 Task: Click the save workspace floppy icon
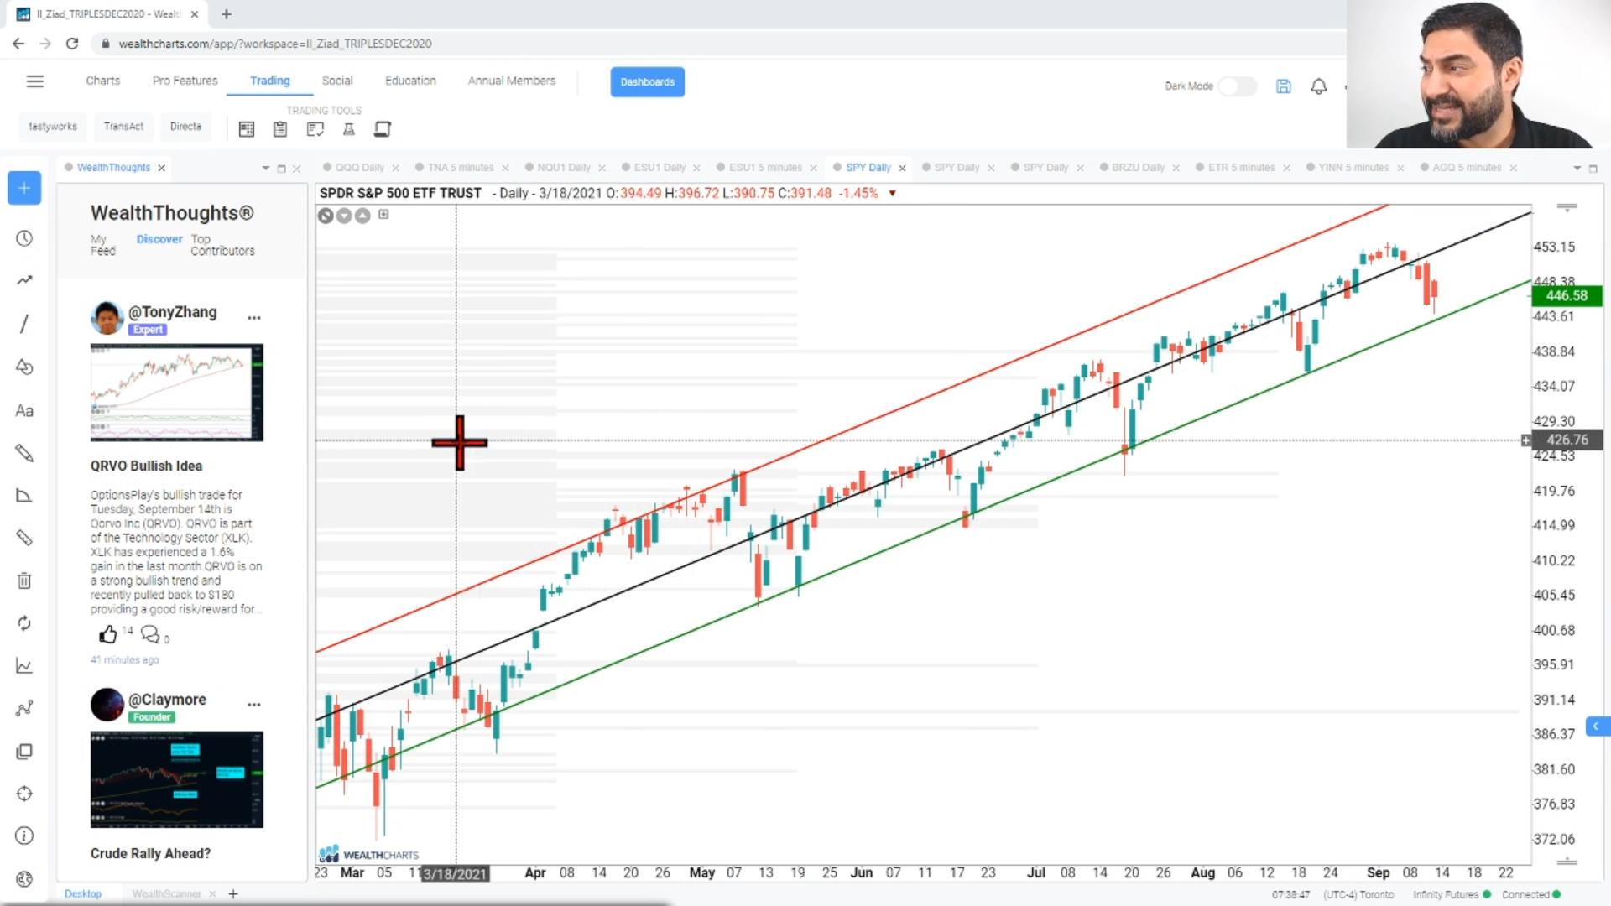point(1284,86)
